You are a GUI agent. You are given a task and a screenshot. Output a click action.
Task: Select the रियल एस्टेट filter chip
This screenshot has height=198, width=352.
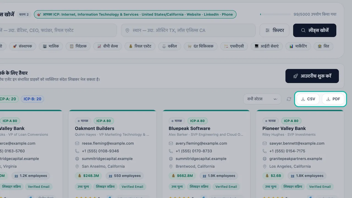coord(140,46)
